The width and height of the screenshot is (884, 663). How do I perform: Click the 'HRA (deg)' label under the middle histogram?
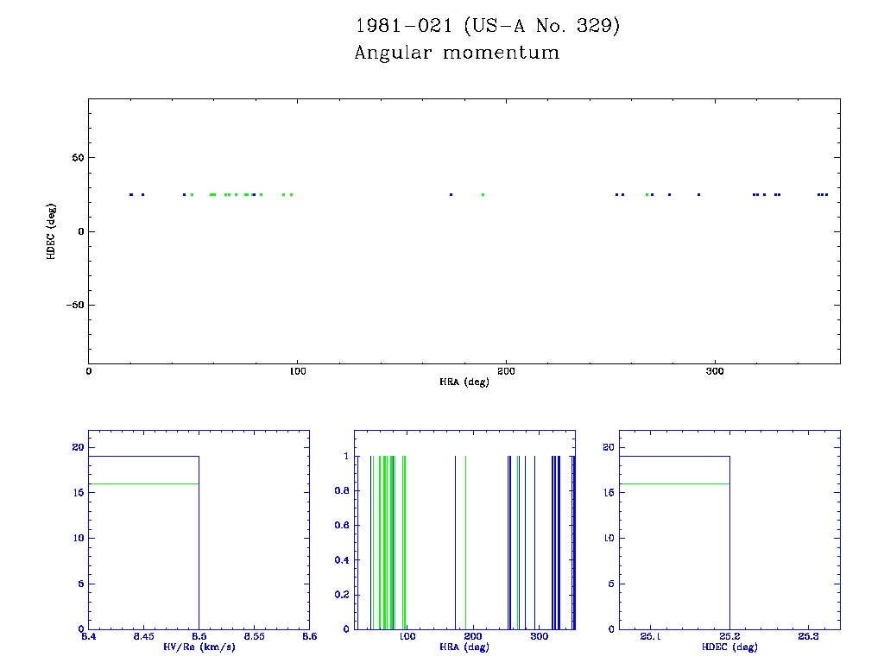[x=464, y=647]
